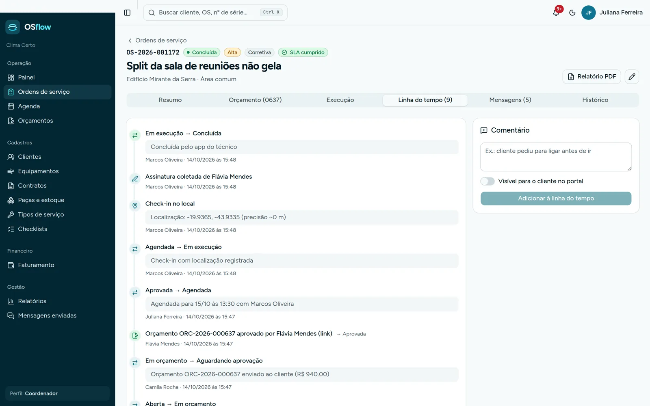This screenshot has width=650, height=406.
Task: Click the OSflow logo icon
Action: [x=13, y=27]
